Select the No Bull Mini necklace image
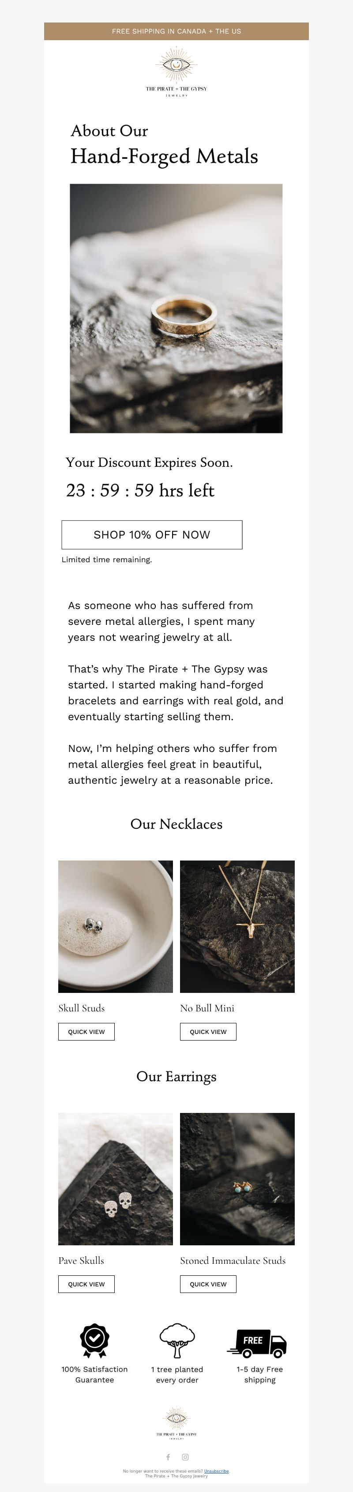Screen dimensions: 353x1492 237,927
